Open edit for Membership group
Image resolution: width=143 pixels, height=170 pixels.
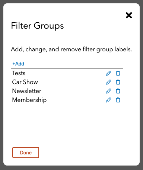tap(108, 100)
